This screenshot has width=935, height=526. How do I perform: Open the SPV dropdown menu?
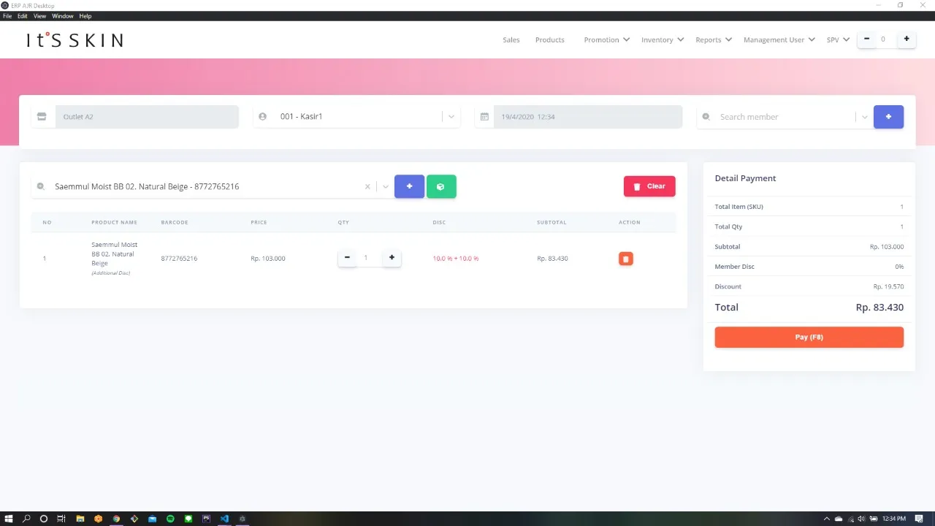pyautogui.click(x=837, y=39)
